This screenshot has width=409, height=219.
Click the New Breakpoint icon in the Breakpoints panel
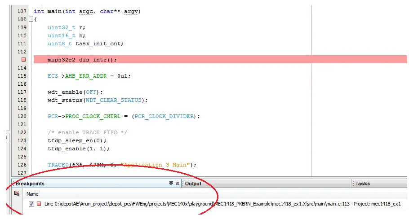click(17, 193)
